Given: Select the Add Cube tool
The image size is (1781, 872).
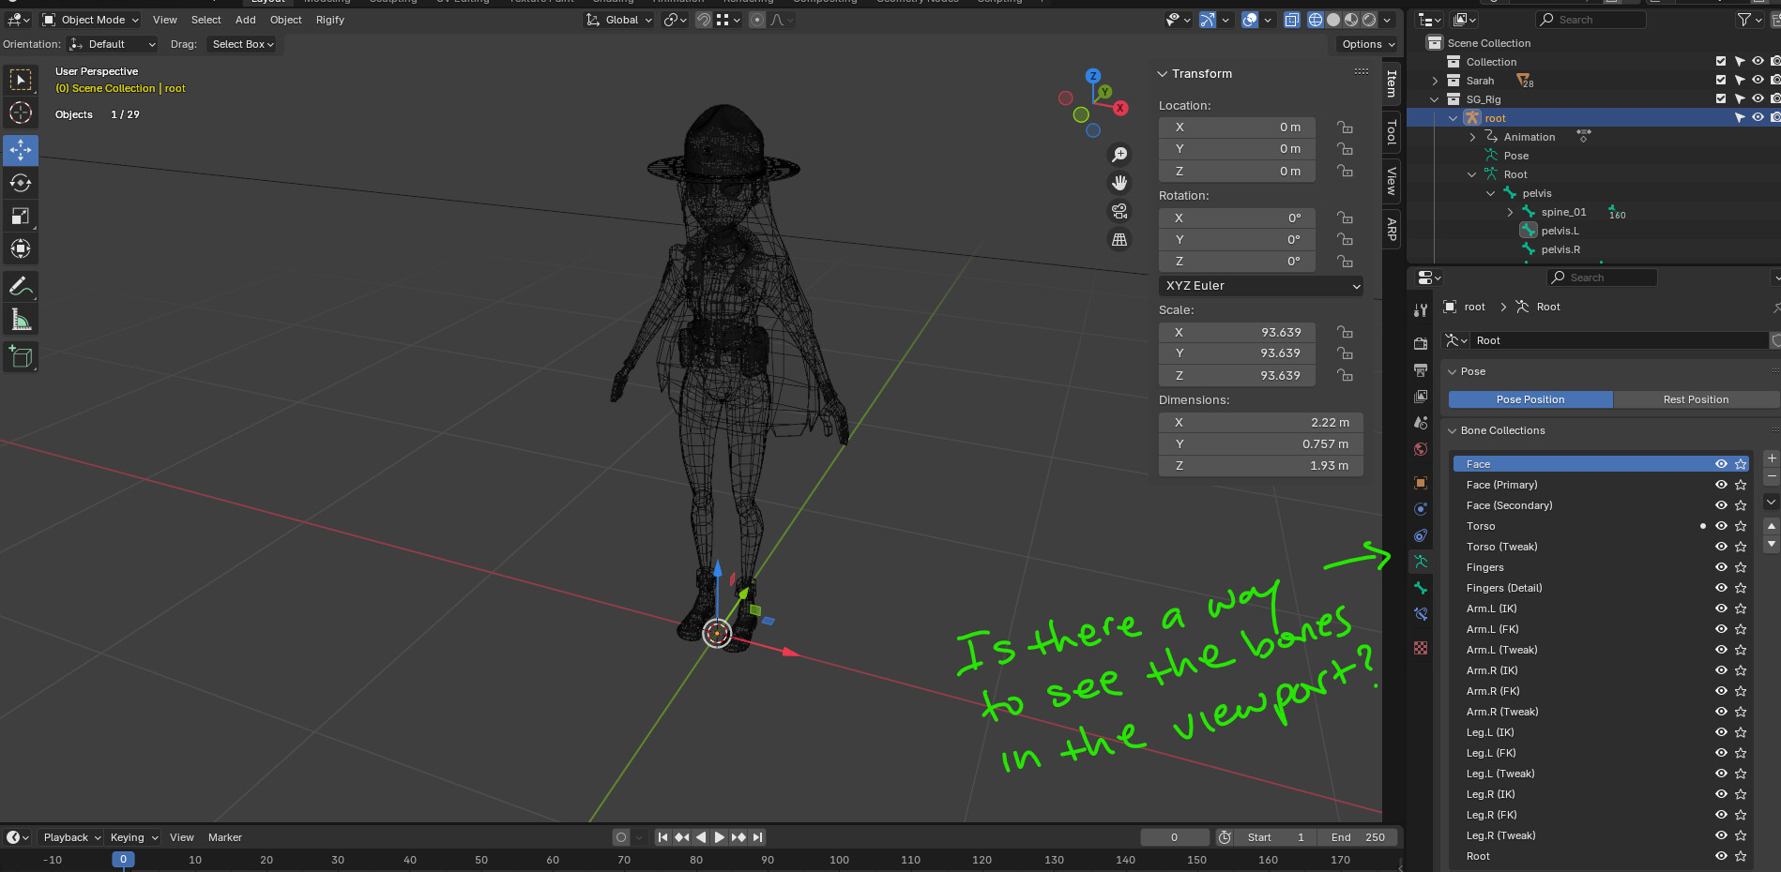Looking at the screenshot, I should [x=21, y=356].
